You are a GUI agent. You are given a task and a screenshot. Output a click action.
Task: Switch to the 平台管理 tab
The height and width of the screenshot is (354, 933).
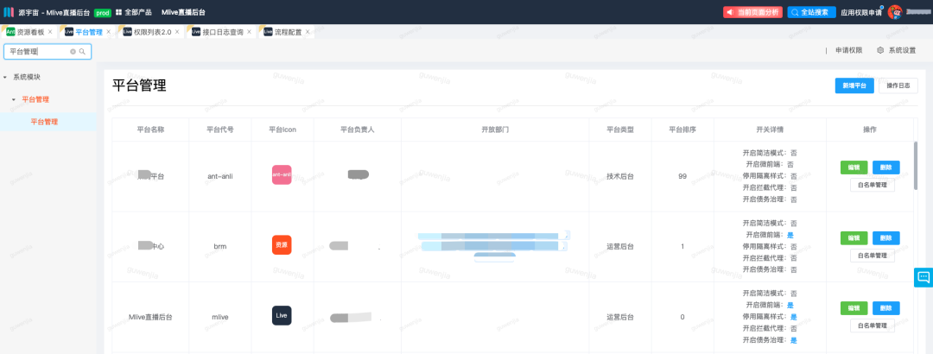pos(89,32)
